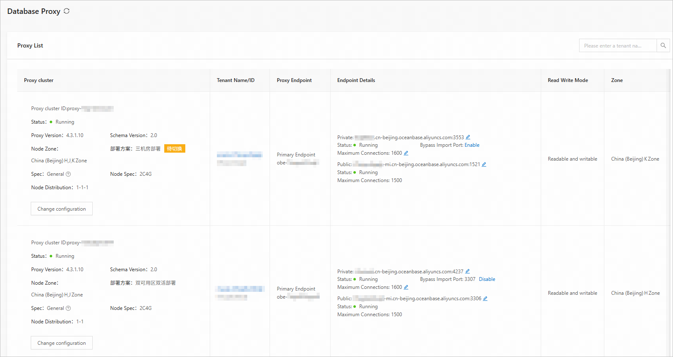
Task: Click Primary Endpoint in first row
Action: [x=296, y=155]
